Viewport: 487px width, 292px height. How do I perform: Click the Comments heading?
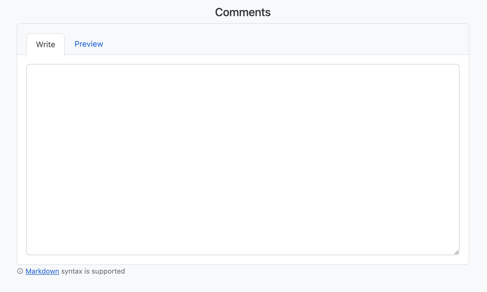(243, 12)
